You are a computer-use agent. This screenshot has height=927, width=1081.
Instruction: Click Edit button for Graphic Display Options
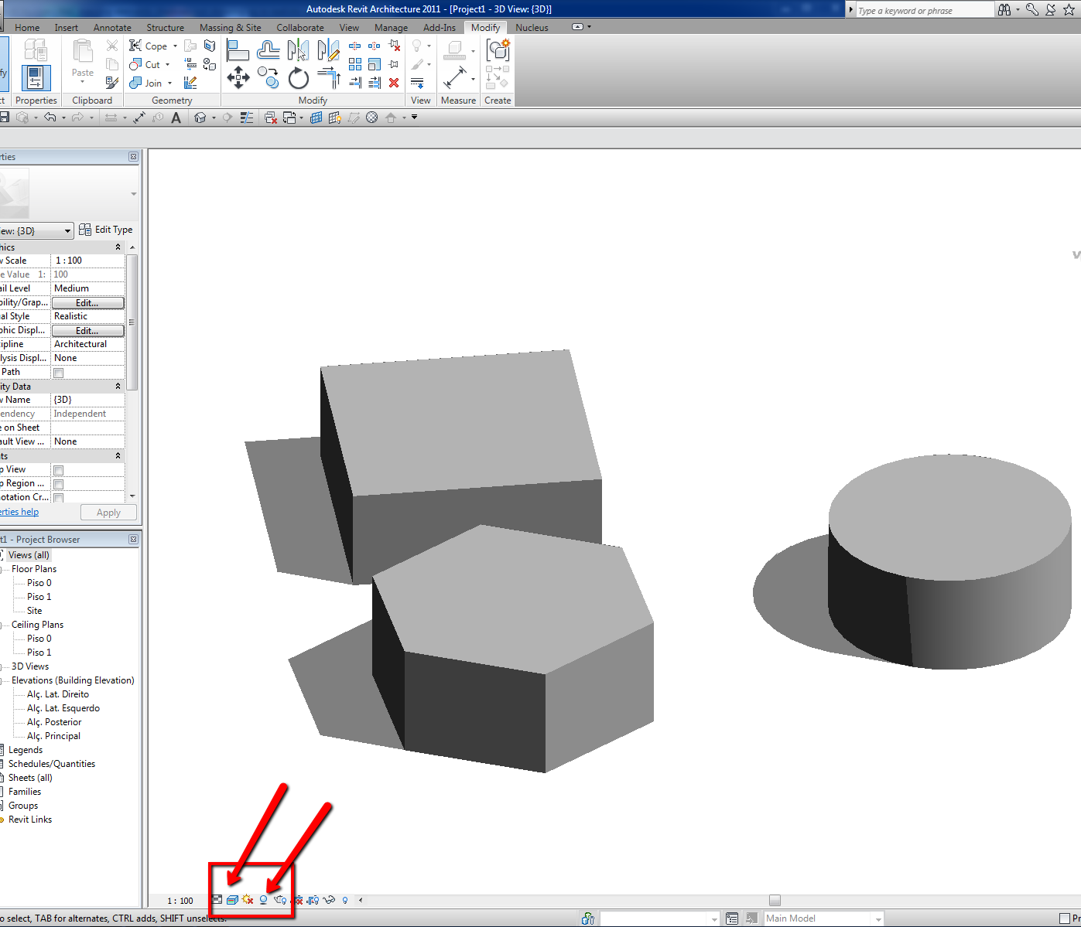coord(87,331)
